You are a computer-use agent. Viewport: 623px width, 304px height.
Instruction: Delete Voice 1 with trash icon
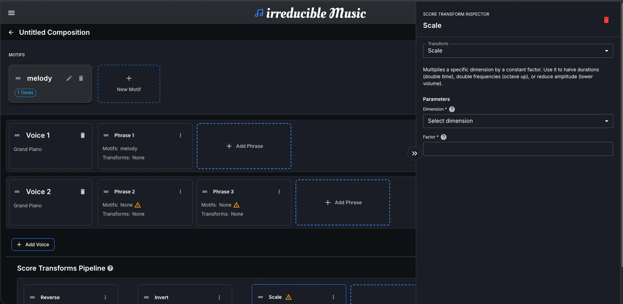pos(83,135)
